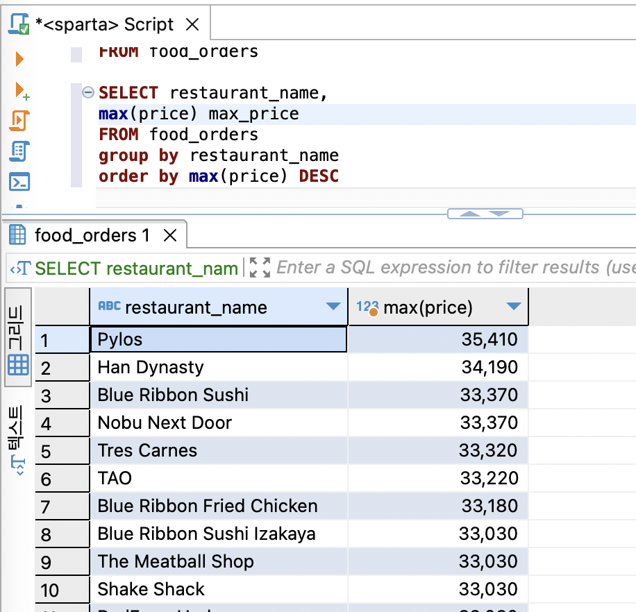Click the 34,190 price cell
This screenshot has width=636, height=612.
tap(438, 368)
